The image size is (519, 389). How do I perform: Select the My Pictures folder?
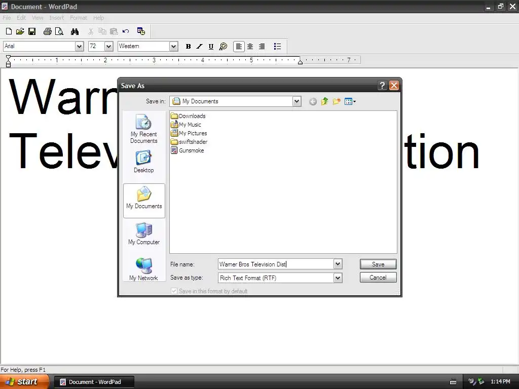click(x=189, y=133)
